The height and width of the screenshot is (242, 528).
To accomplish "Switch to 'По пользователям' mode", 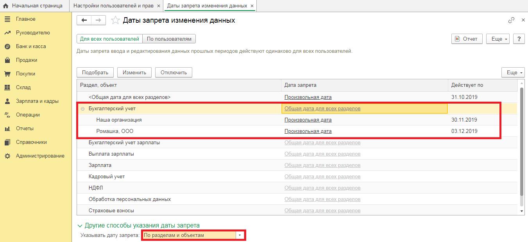I will (169, 39).
